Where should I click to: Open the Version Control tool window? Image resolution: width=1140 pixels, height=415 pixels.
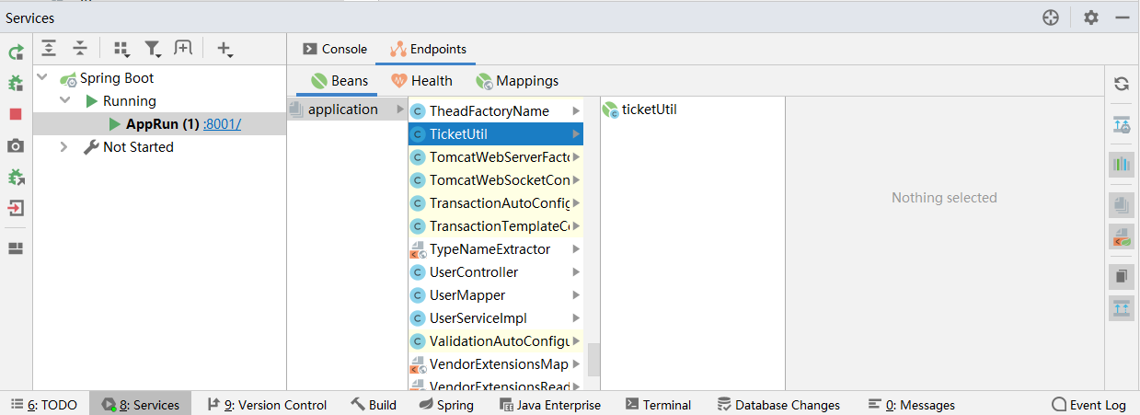[268, 405]
